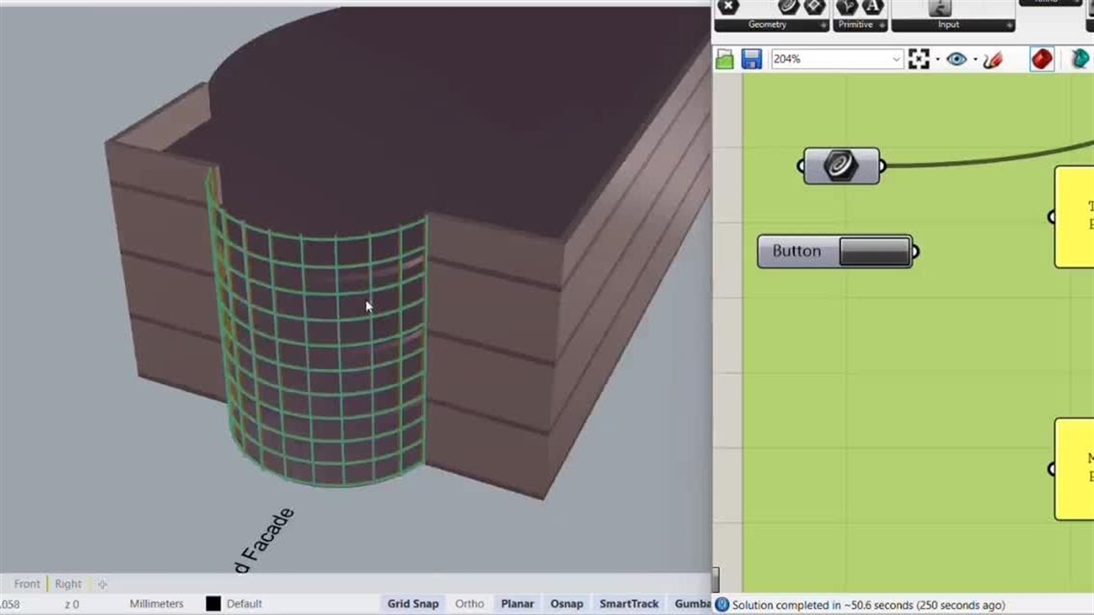Click the Zoom Extents icon in the canvas toolbar

pos(919,59)
